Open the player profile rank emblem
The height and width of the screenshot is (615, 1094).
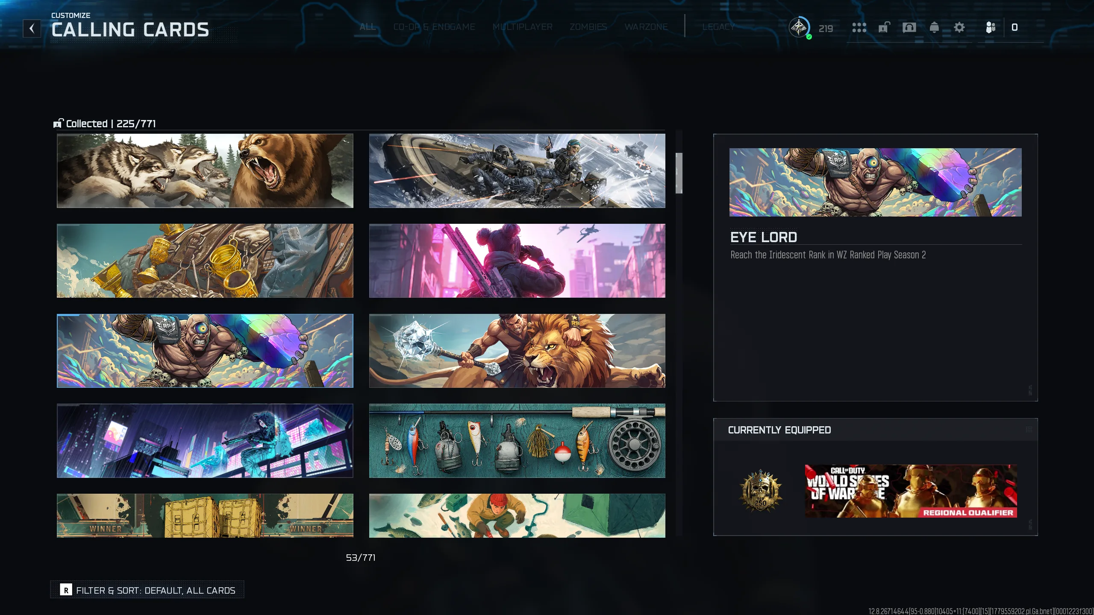click(x=799, y=28)
